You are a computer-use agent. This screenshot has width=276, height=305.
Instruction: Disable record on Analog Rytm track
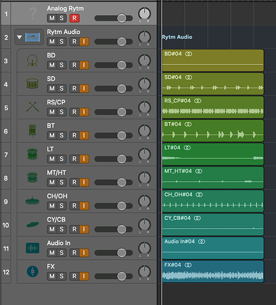point(74,18)
